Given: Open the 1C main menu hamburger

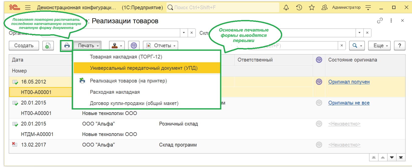Looking at the screenshot, I should tap(28, 7).
